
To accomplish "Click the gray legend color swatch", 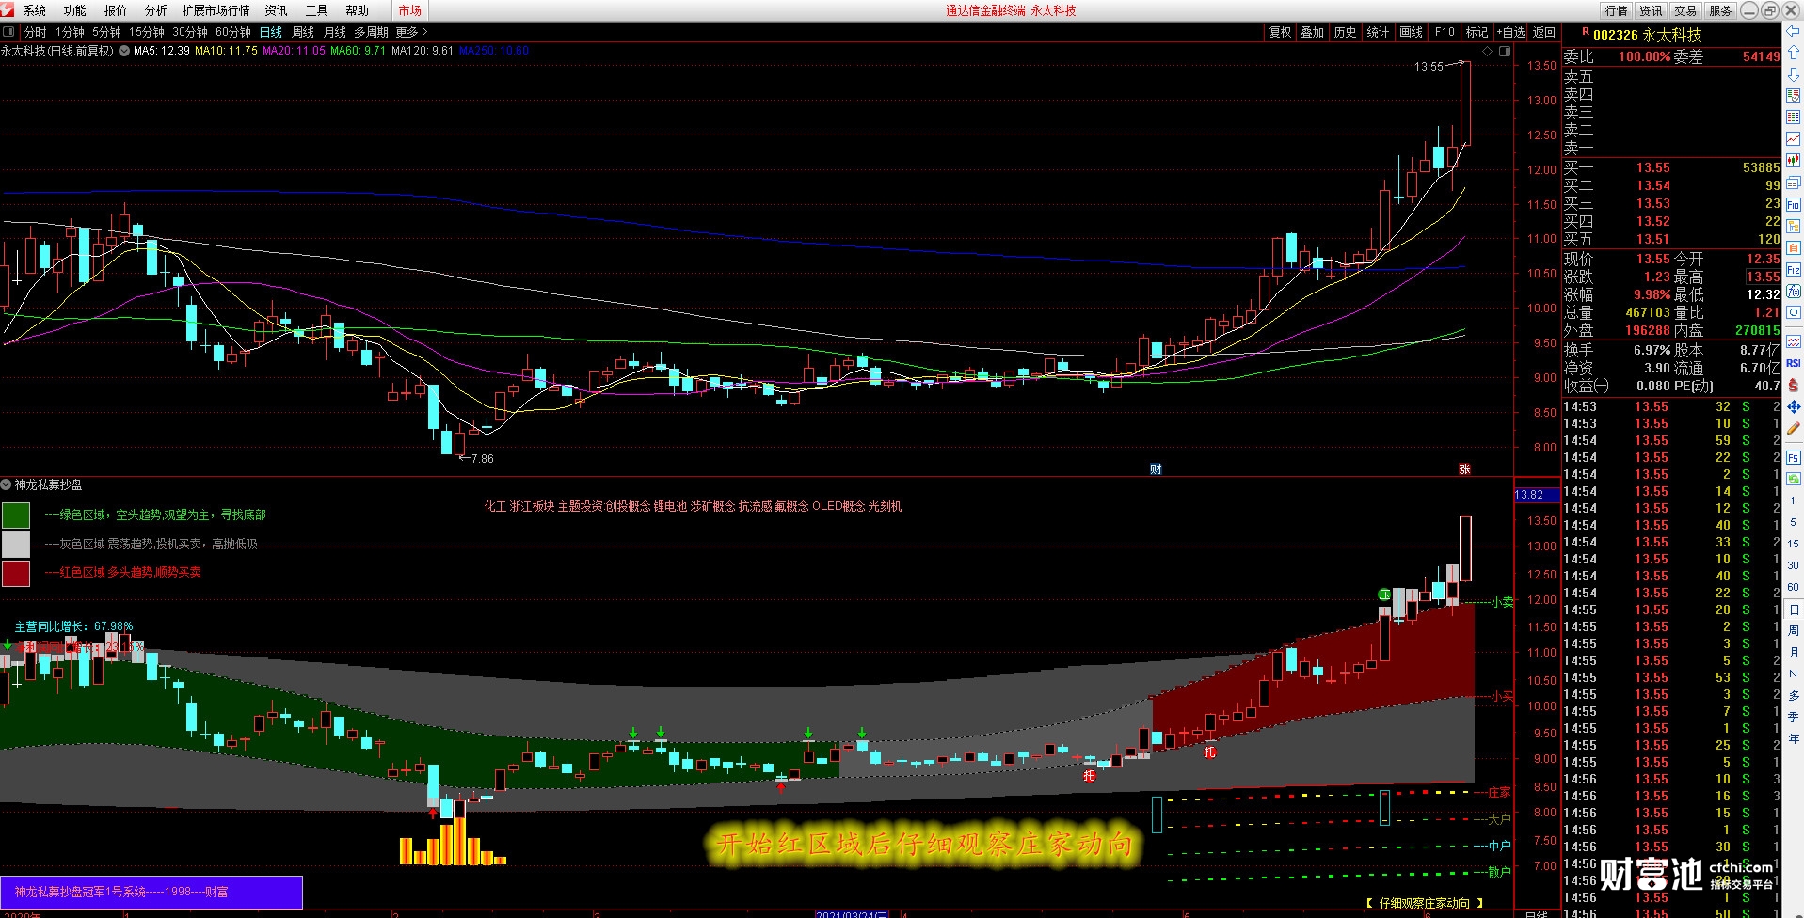I will coord(16,545).
